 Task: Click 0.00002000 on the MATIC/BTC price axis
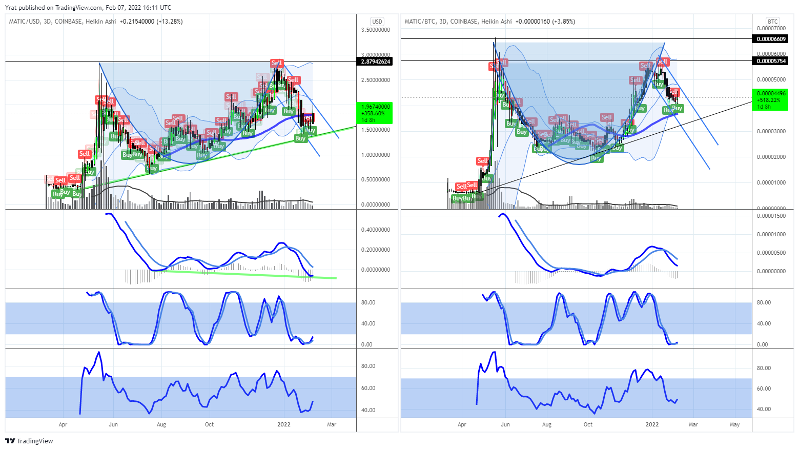point(771,157)
